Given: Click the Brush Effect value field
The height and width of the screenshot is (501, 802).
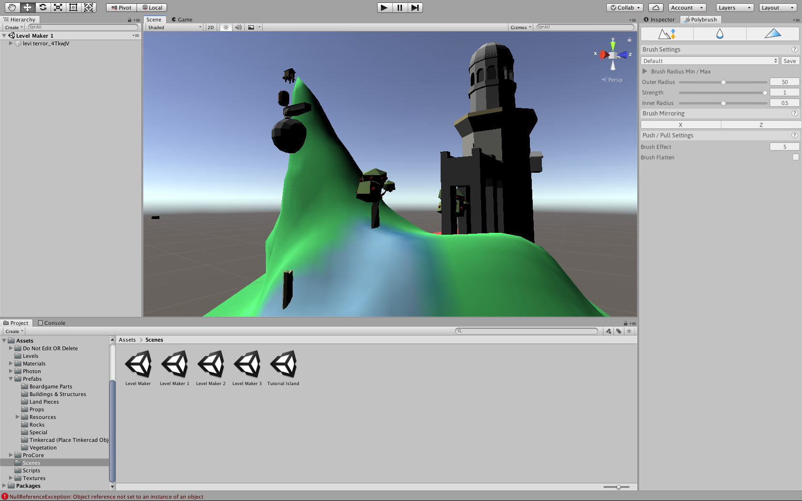Looking at the screenshot, I should coord(784,147).
